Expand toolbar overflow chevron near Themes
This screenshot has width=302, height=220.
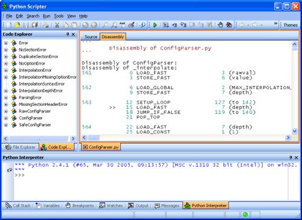(x=275, y=24)
